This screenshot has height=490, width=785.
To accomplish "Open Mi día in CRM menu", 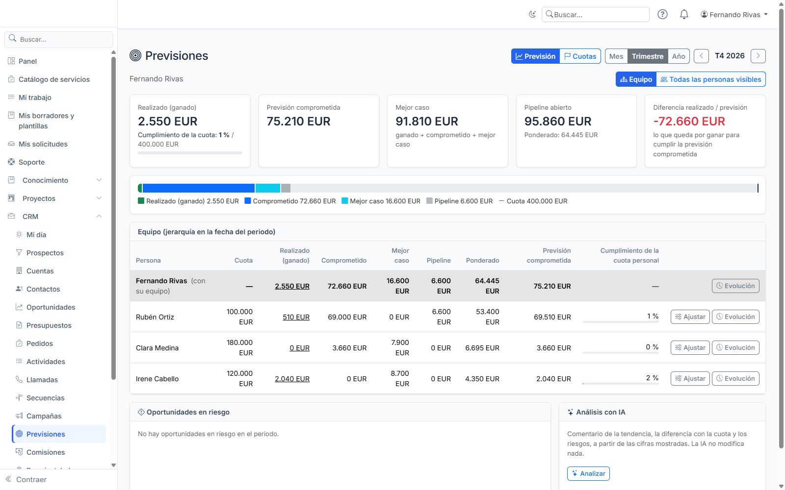I will pyautogui.click(x=59, y=235).
